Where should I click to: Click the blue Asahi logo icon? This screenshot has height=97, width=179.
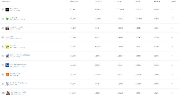point(7,65)
